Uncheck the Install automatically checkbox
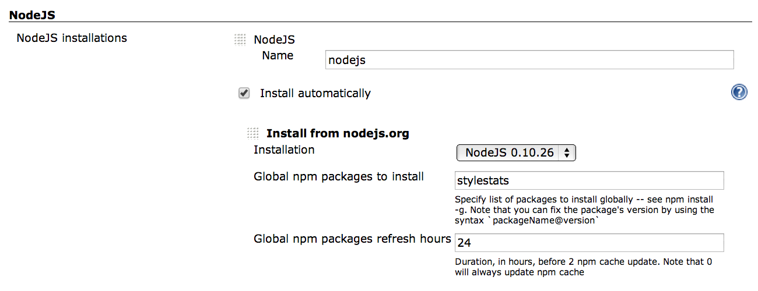 244,93
